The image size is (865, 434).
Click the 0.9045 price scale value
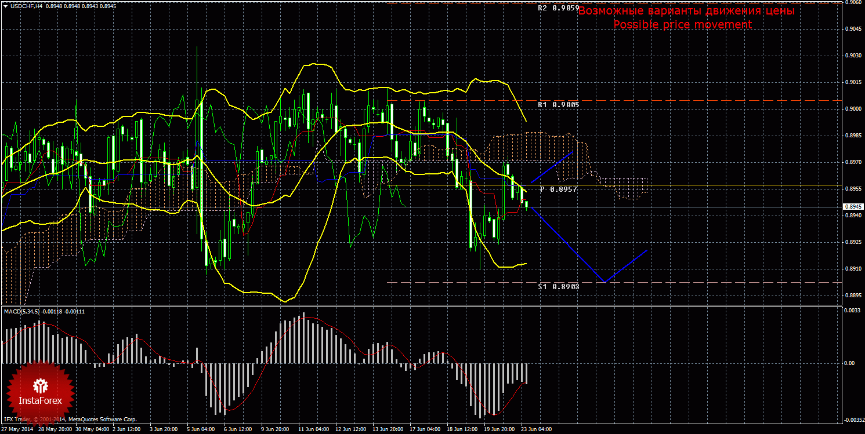tap(852, 29)
